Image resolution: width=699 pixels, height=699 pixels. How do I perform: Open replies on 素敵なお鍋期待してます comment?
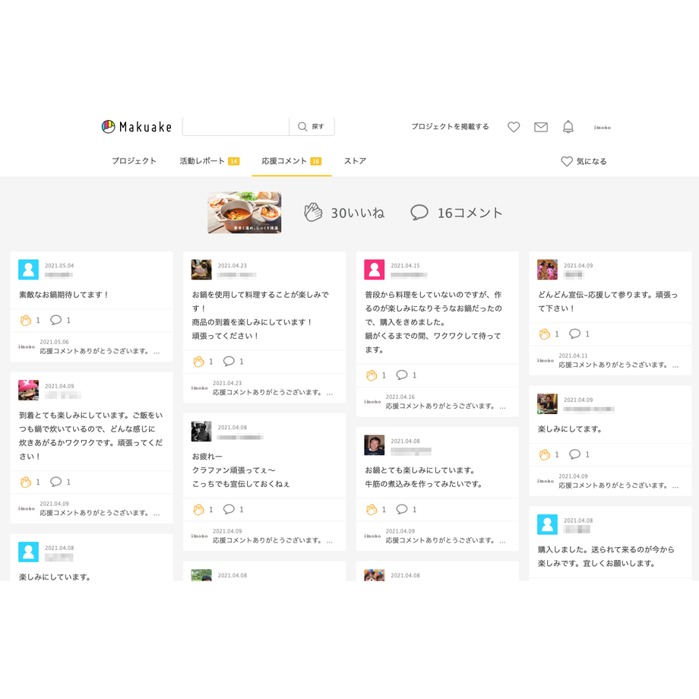point(55,320)
